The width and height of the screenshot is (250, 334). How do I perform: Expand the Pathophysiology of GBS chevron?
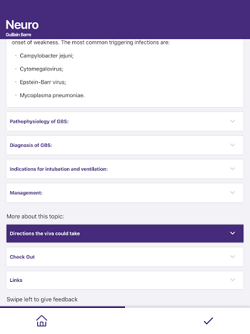click(232, 121)
